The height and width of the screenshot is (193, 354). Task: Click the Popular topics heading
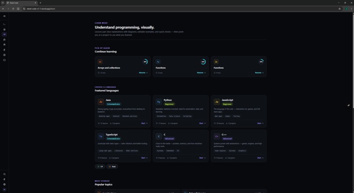(x=103, y=185)
